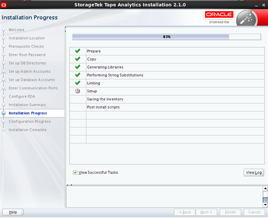The image size is (268, 218).
Task: Click the message pane scroll down arrow
Action: pos(265,205)
